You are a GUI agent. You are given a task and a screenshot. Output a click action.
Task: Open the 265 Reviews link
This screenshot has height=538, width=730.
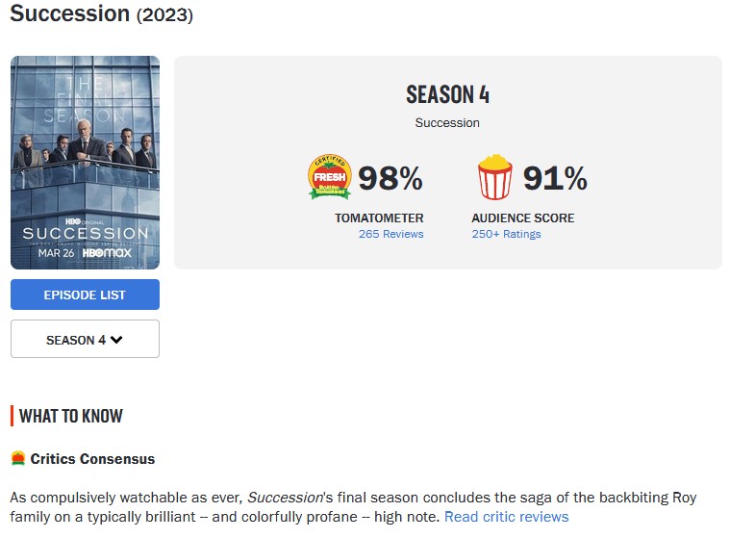pyautogui.click(x=390, y=234)
